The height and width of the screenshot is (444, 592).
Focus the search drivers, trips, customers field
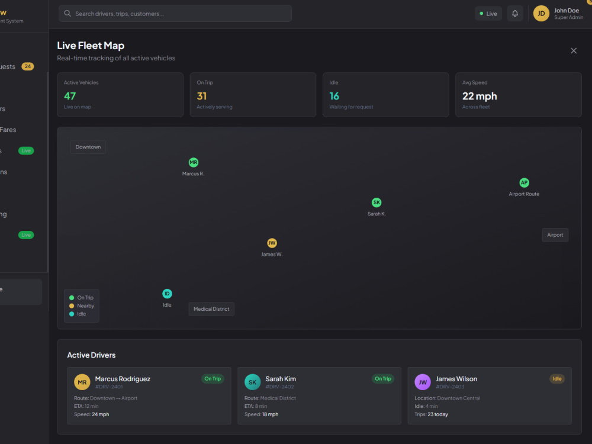point(175,14)
